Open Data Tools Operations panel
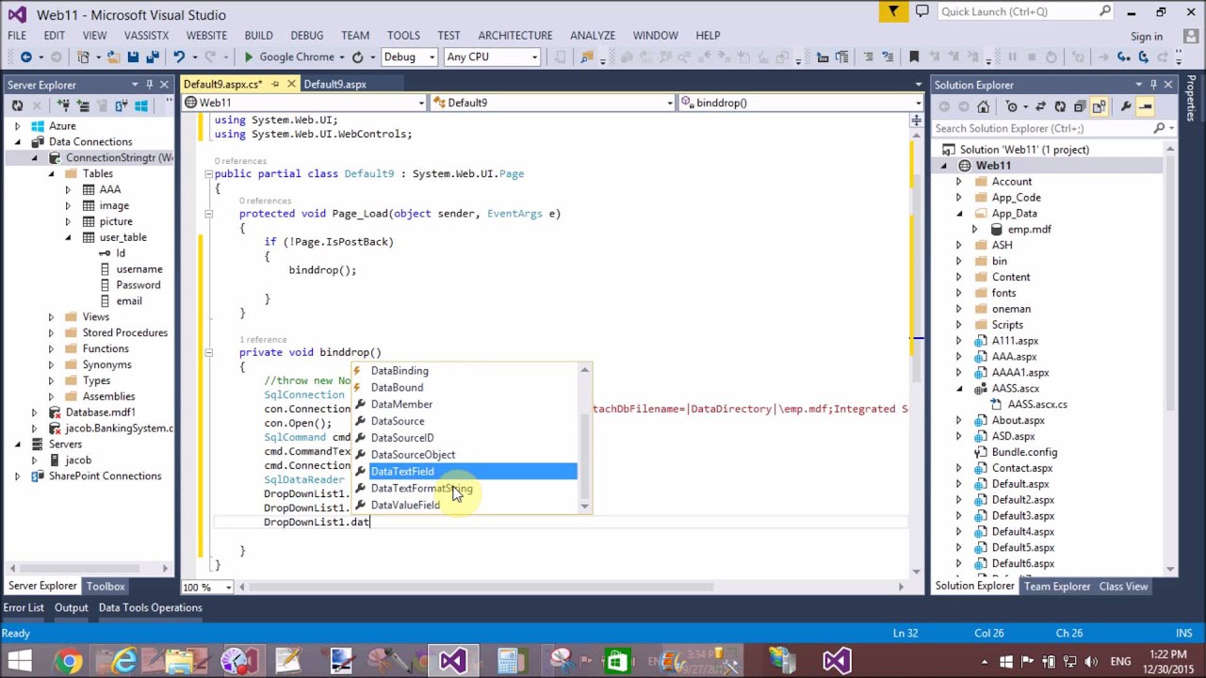The image size is (1206, 678). pyautogui.click(x=151, y=607)
